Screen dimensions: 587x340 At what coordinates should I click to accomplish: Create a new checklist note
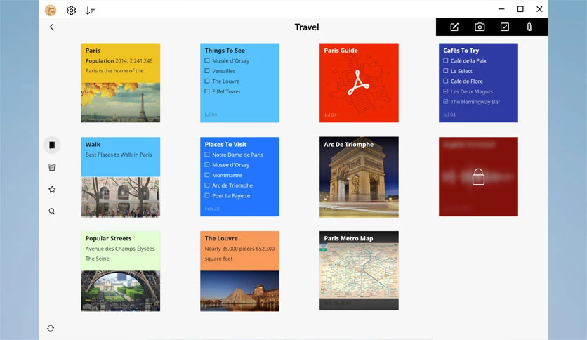coord(505,27)
